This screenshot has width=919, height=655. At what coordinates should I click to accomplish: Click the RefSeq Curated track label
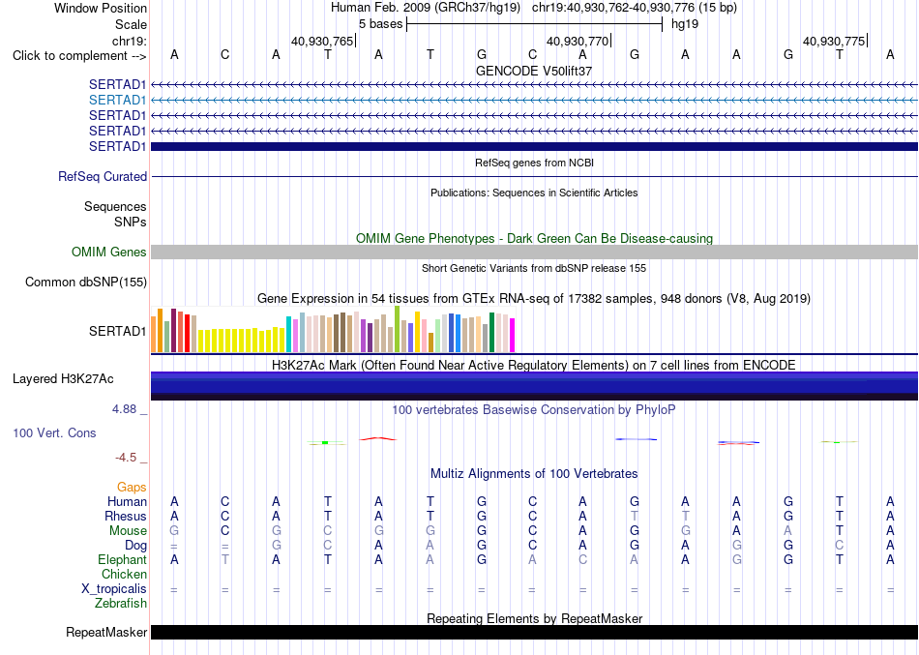[103, 176]
